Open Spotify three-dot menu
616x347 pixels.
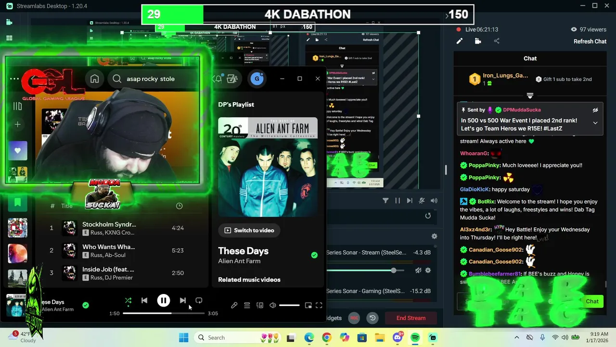pyautogui.click(x=14, y=79)
